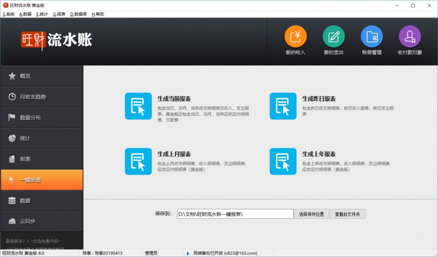Click the 查看此文件夹 button
Screen dimensions: 438x257
(x=347, y=214)
